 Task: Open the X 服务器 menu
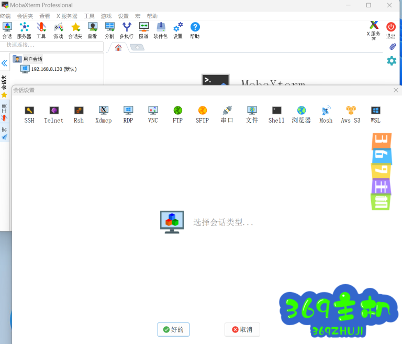pyautogui.click(x=67, y=16)
